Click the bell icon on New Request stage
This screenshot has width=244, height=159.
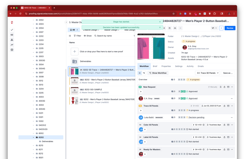point(221,87)
